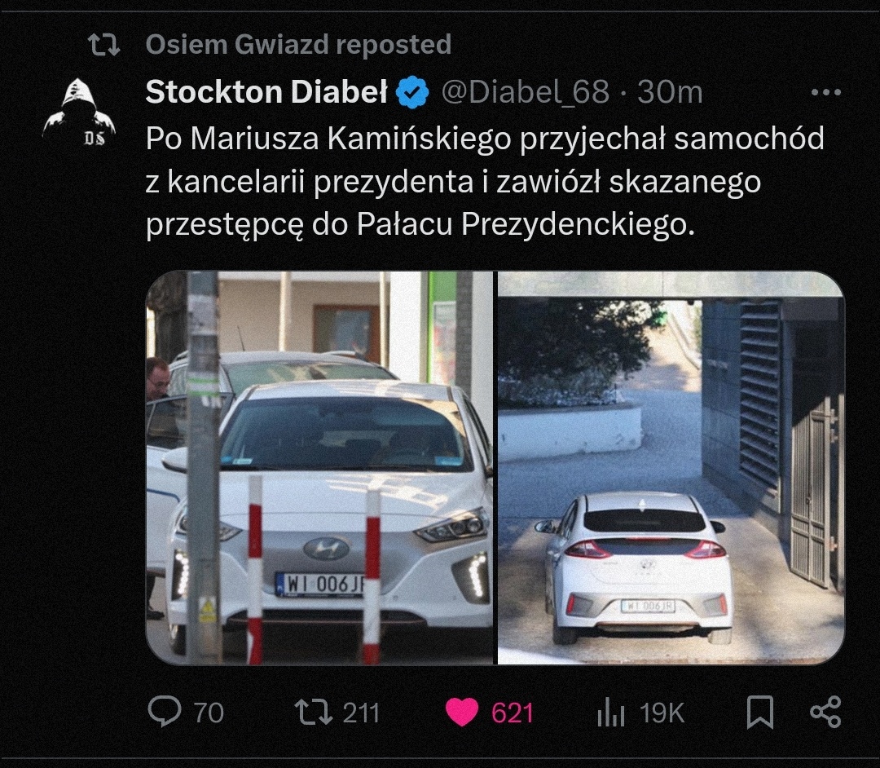The width and height of the screenshot is (880, 768).
Task: Click the 211 reposts count
Action: click(x=361, y=713)
